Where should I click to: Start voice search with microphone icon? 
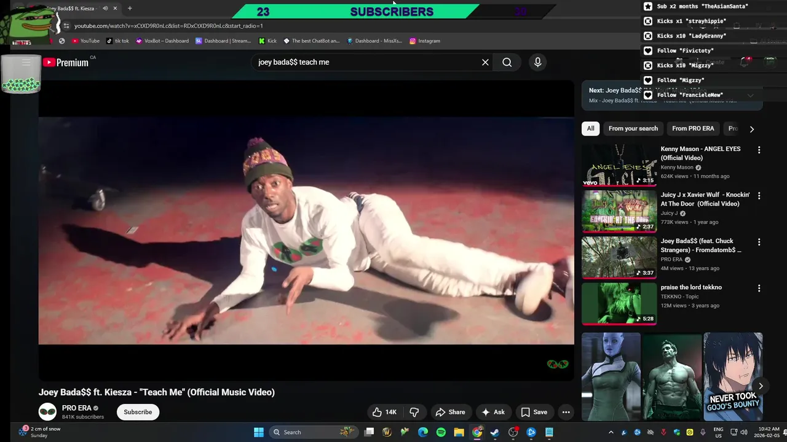point(537,62)
